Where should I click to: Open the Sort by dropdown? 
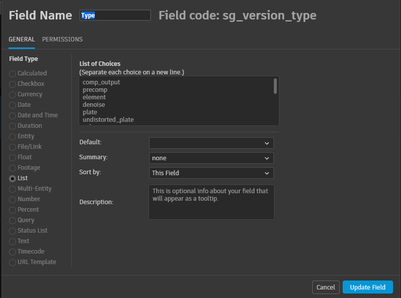(x=211, y=173)
